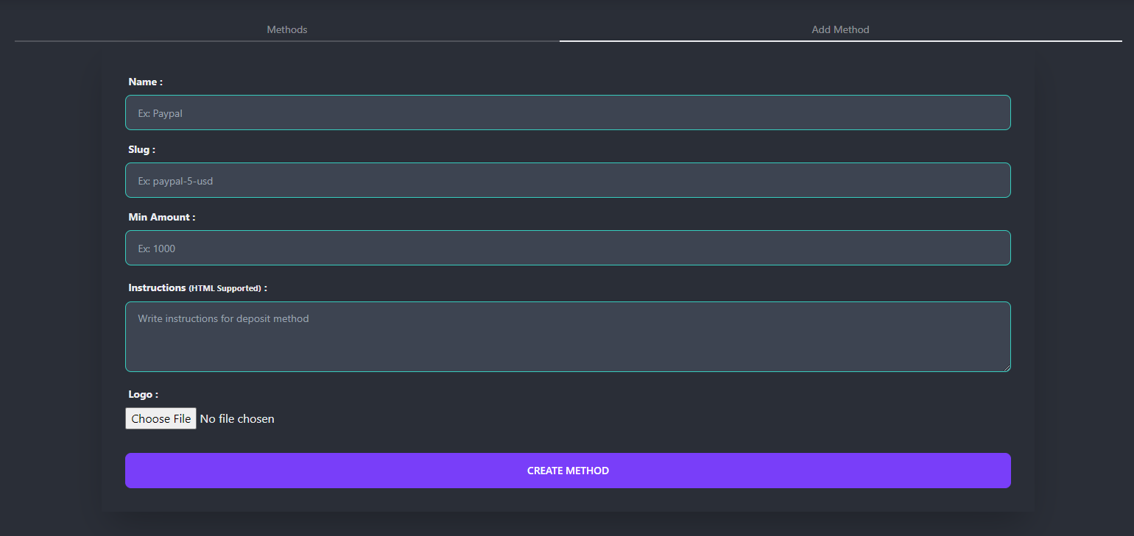
Task: Click the Name input field
Action: tap(567, 112)
